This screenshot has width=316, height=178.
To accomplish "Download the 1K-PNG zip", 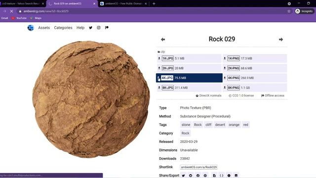I will [255, 58].
